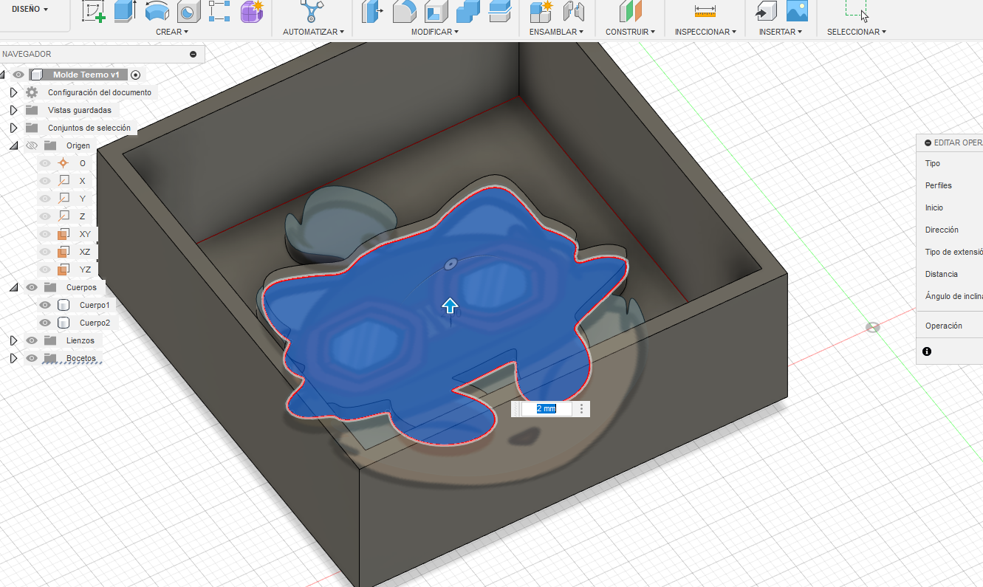The width and height of the screenshot is (983, 587).
Task: Select the Hole tool icon
Action: click(188, 10)
